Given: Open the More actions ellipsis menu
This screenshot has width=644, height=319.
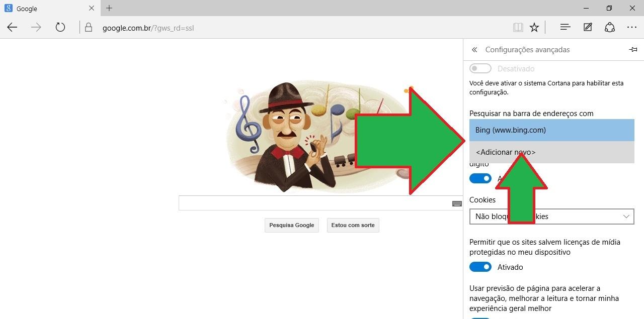Looking at the screenshot, I should pyautogui.click(x=632, y=28).
